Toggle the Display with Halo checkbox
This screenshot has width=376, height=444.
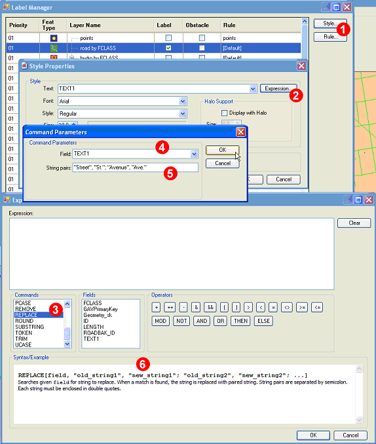pos(224,113)
